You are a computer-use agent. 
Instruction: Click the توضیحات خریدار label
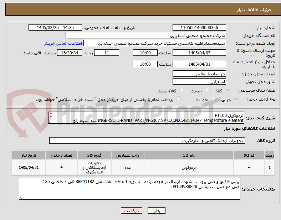pyautogui.click(x=259, y=189)
